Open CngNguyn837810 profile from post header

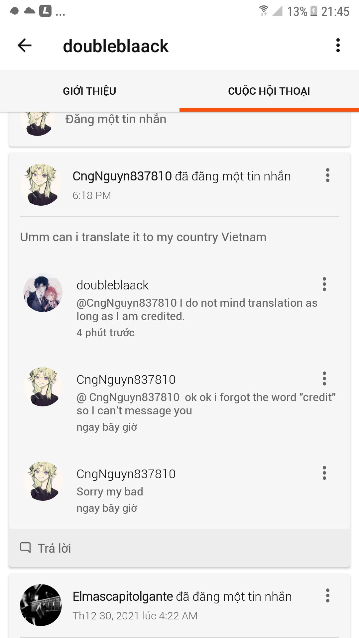click(122, 176)
